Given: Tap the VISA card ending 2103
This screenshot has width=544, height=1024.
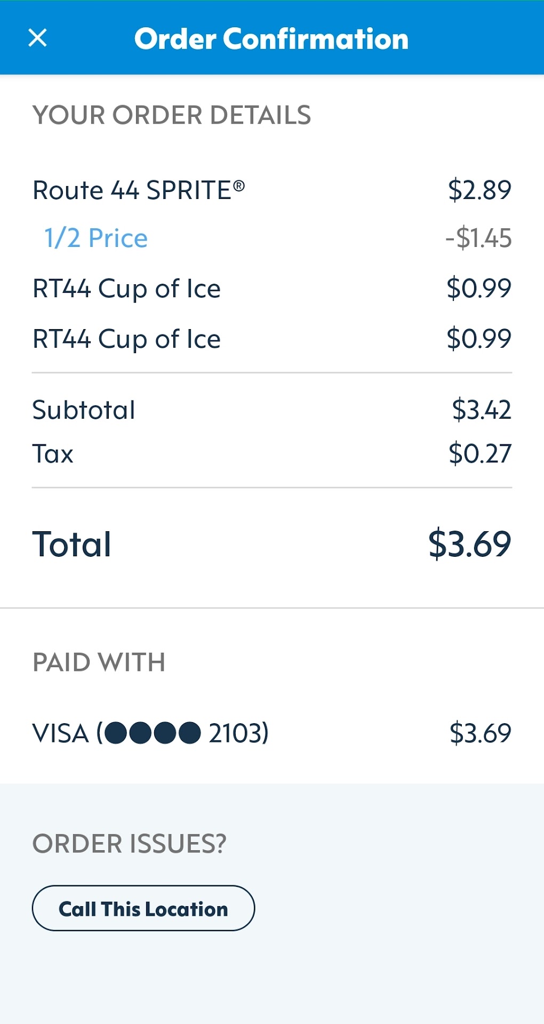Looking at the screenshot, I should [x=150, y=733].
